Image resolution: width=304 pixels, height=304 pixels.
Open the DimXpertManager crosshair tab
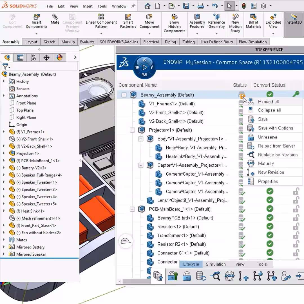coord(46,58)
